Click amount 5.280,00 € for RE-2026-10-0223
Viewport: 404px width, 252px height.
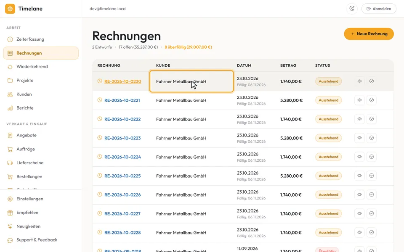[x=291, y=138]
